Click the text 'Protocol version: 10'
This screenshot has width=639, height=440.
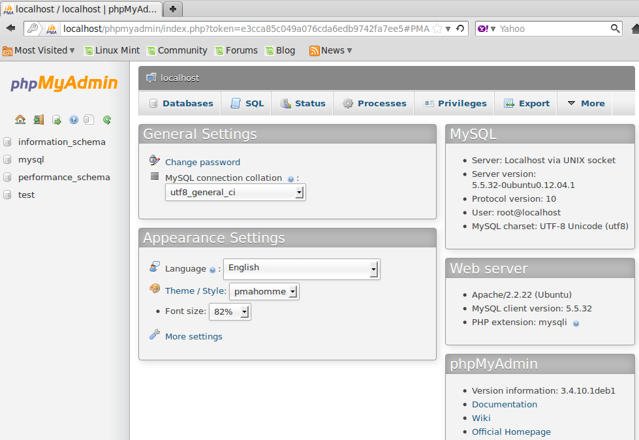coord(514,199)
